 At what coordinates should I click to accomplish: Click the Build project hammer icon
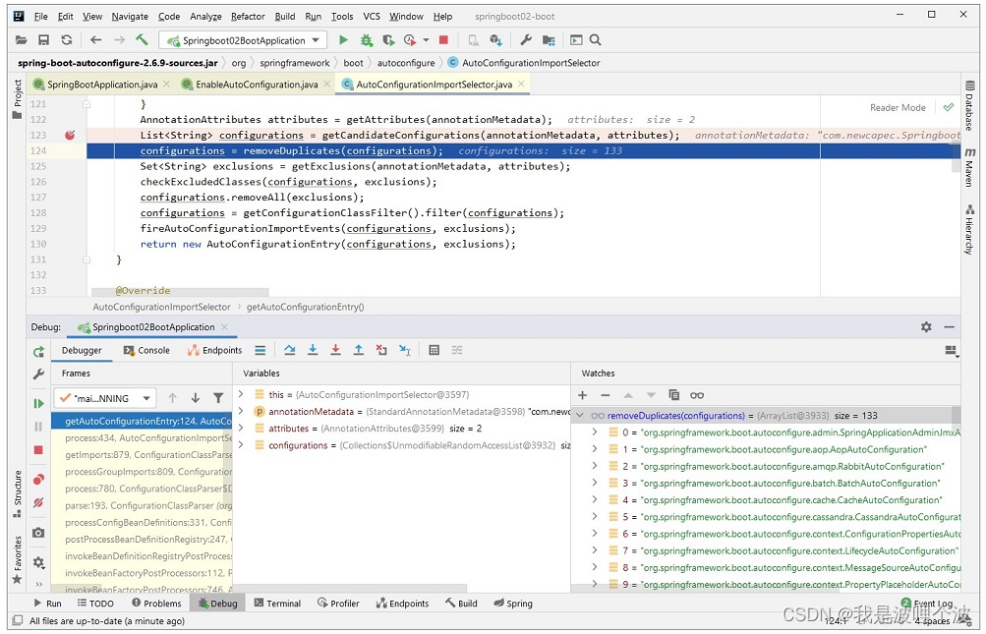142,40
